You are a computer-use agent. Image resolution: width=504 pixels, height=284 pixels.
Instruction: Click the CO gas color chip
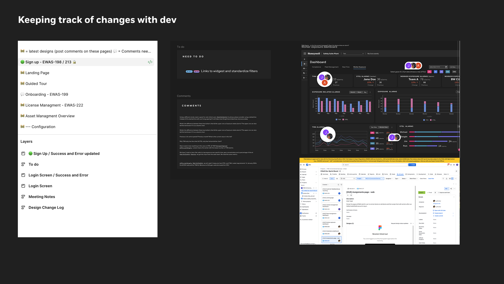point(441,72)
